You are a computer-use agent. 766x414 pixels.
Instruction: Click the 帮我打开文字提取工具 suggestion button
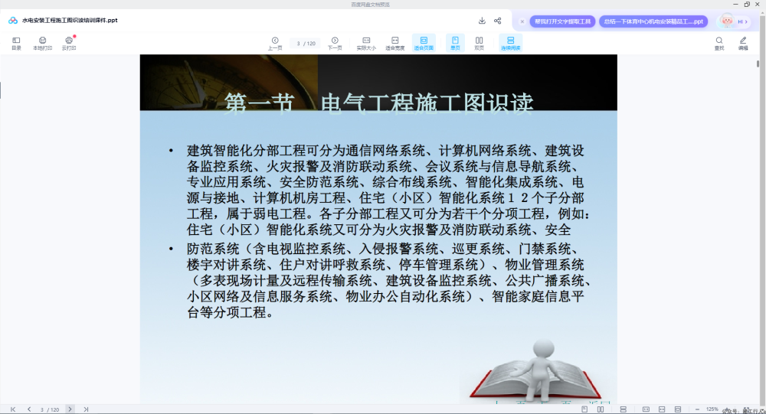coord(562,21)
